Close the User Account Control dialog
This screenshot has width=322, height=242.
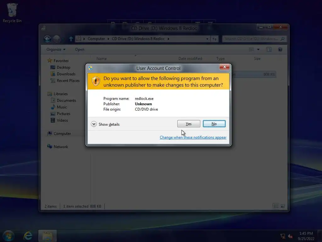point(225,67)
